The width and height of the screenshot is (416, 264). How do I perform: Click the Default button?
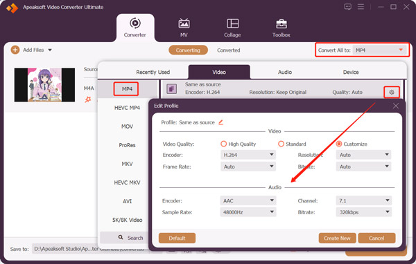[177, 238]
